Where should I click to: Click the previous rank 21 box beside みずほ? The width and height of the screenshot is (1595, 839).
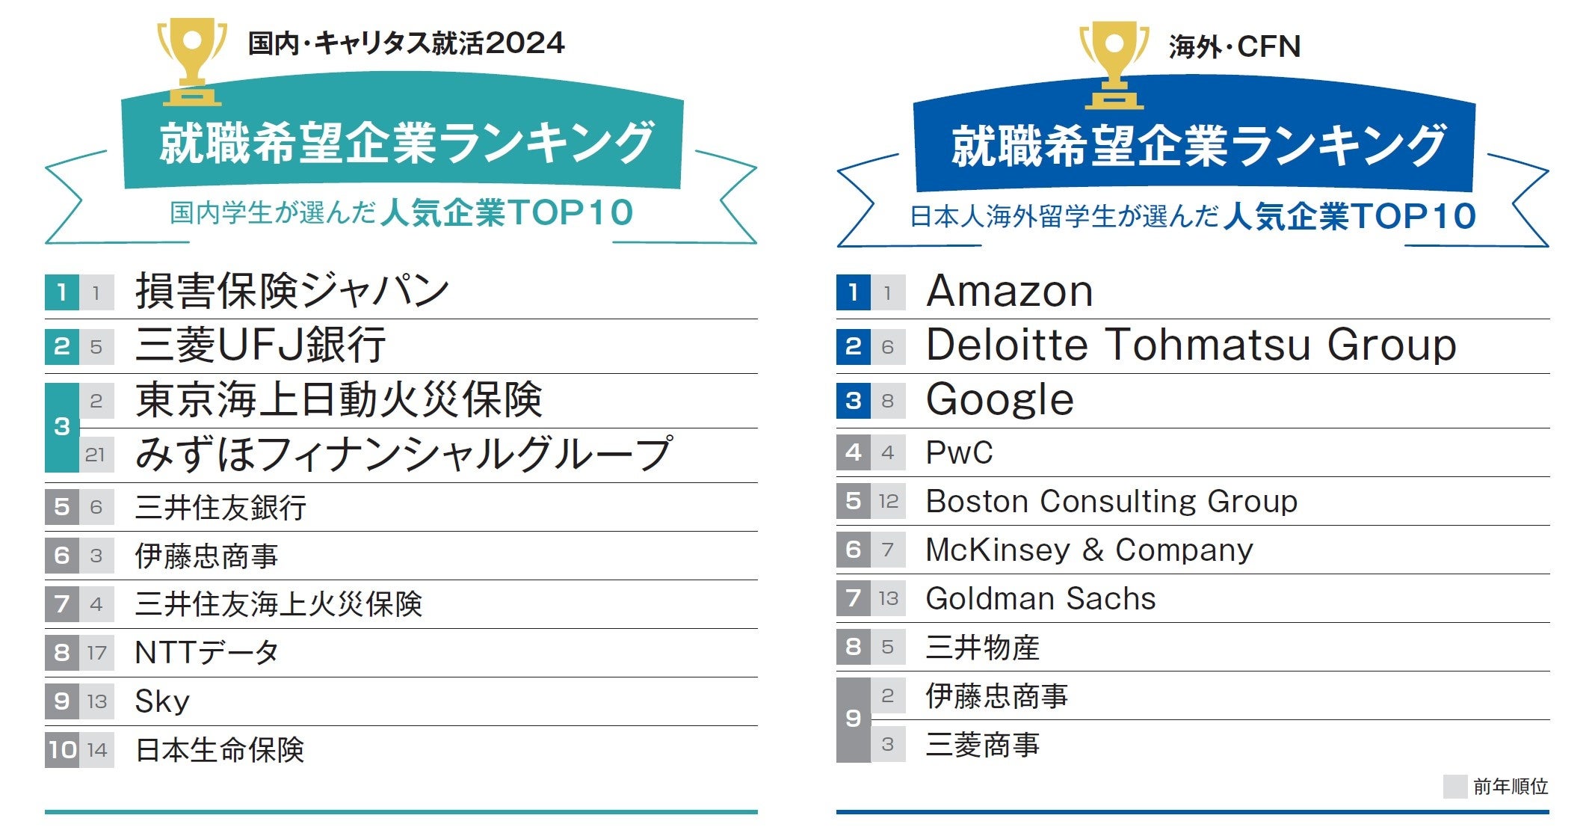[96, 455]
